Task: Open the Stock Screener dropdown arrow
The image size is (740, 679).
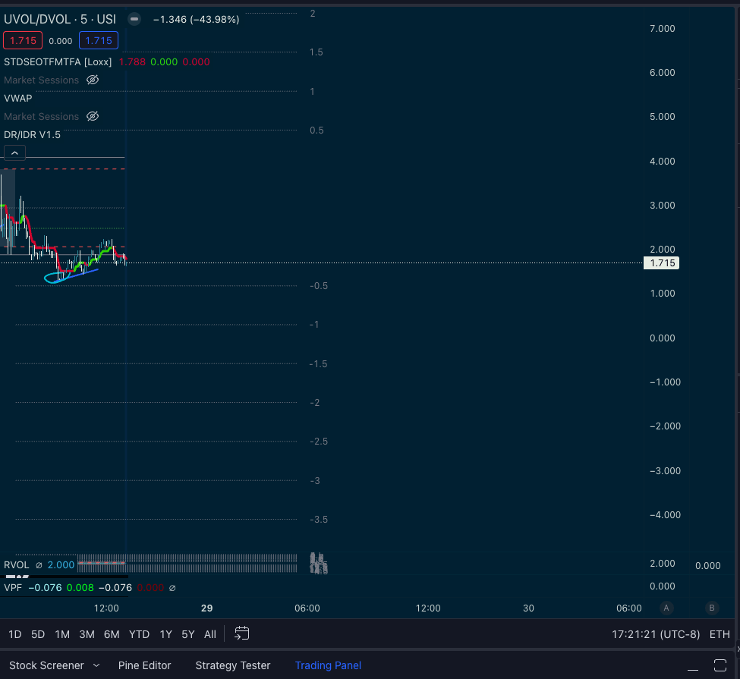Action: (96, 665)
